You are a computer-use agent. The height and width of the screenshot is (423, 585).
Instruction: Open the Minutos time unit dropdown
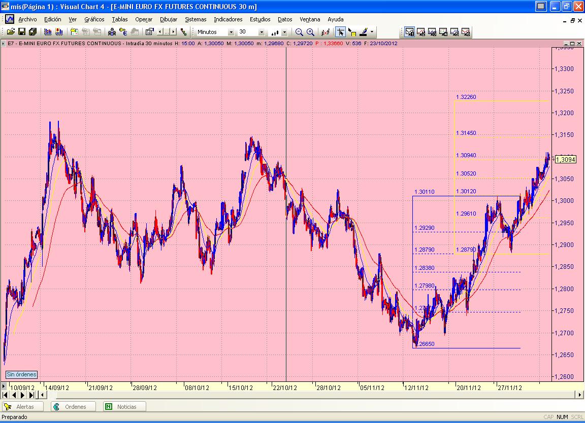[x=231, y=32]
